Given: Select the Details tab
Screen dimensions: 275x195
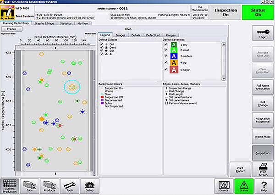Looking at the screenshot, I should click(136, 35).
